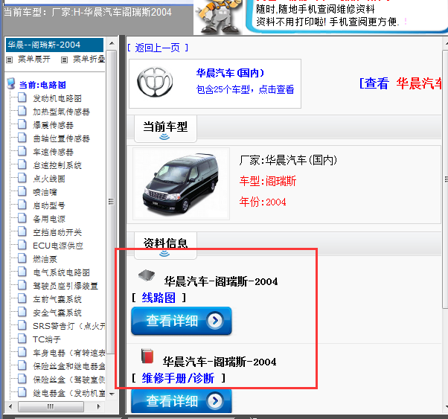Select the 资料信息 tab header
Screen dimensions: 448x419
coord(165,245)
